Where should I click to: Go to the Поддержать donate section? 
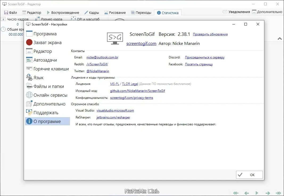[47, 113]
